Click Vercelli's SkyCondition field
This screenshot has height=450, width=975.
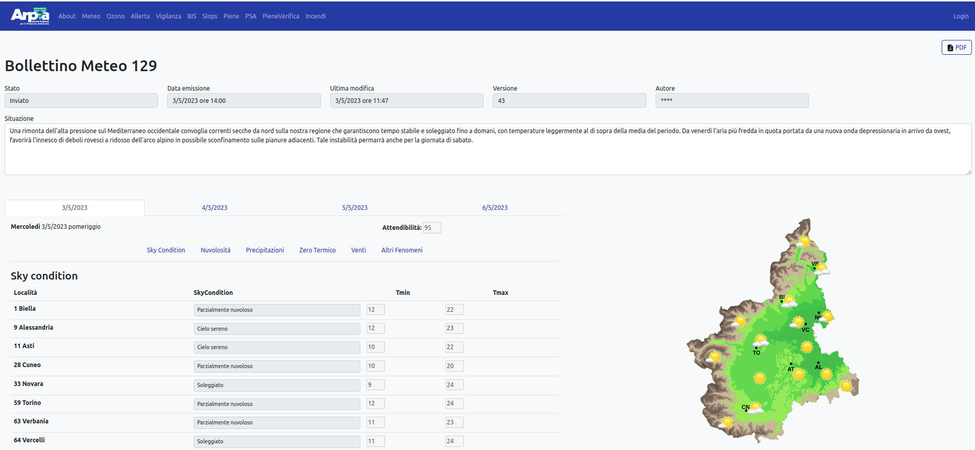[277, 442]
